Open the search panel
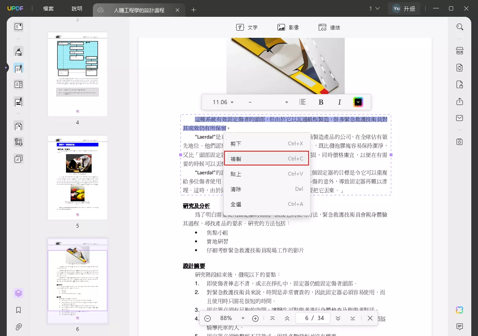 click(x=460, y=26)
